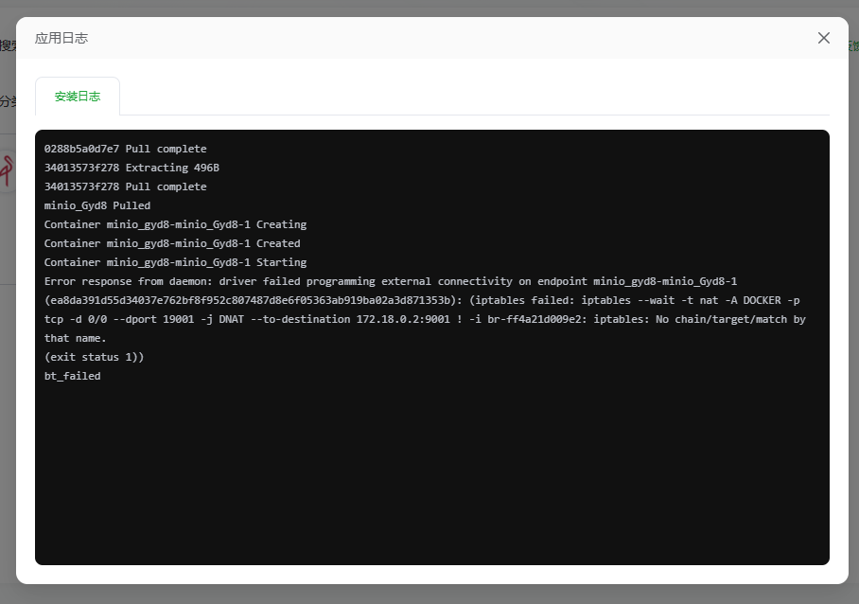Click the 应用日志 dialog title
Viewport: 859px width, 604px height.
(x=60, y=39)
